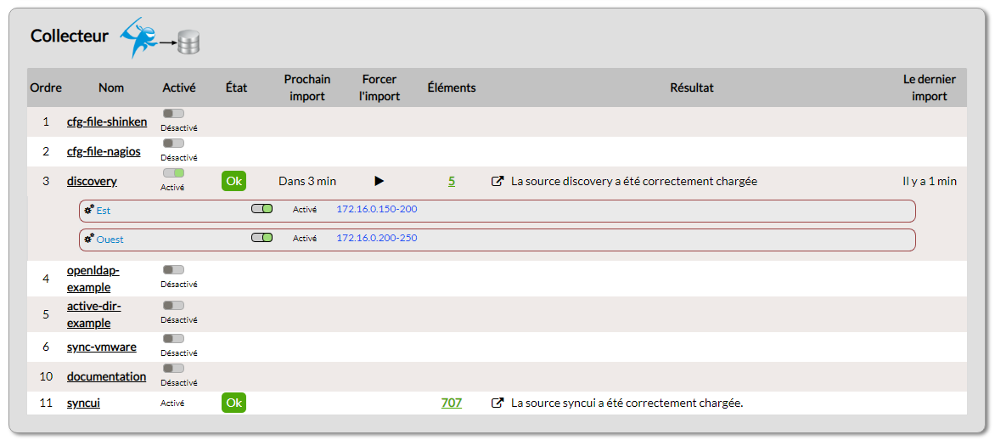Open the cfg-file-nagios source link
Image resolution: width=995 pixels, height=440 pixels.
pos(104,151)
